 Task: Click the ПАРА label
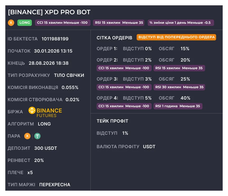point(14,136)
